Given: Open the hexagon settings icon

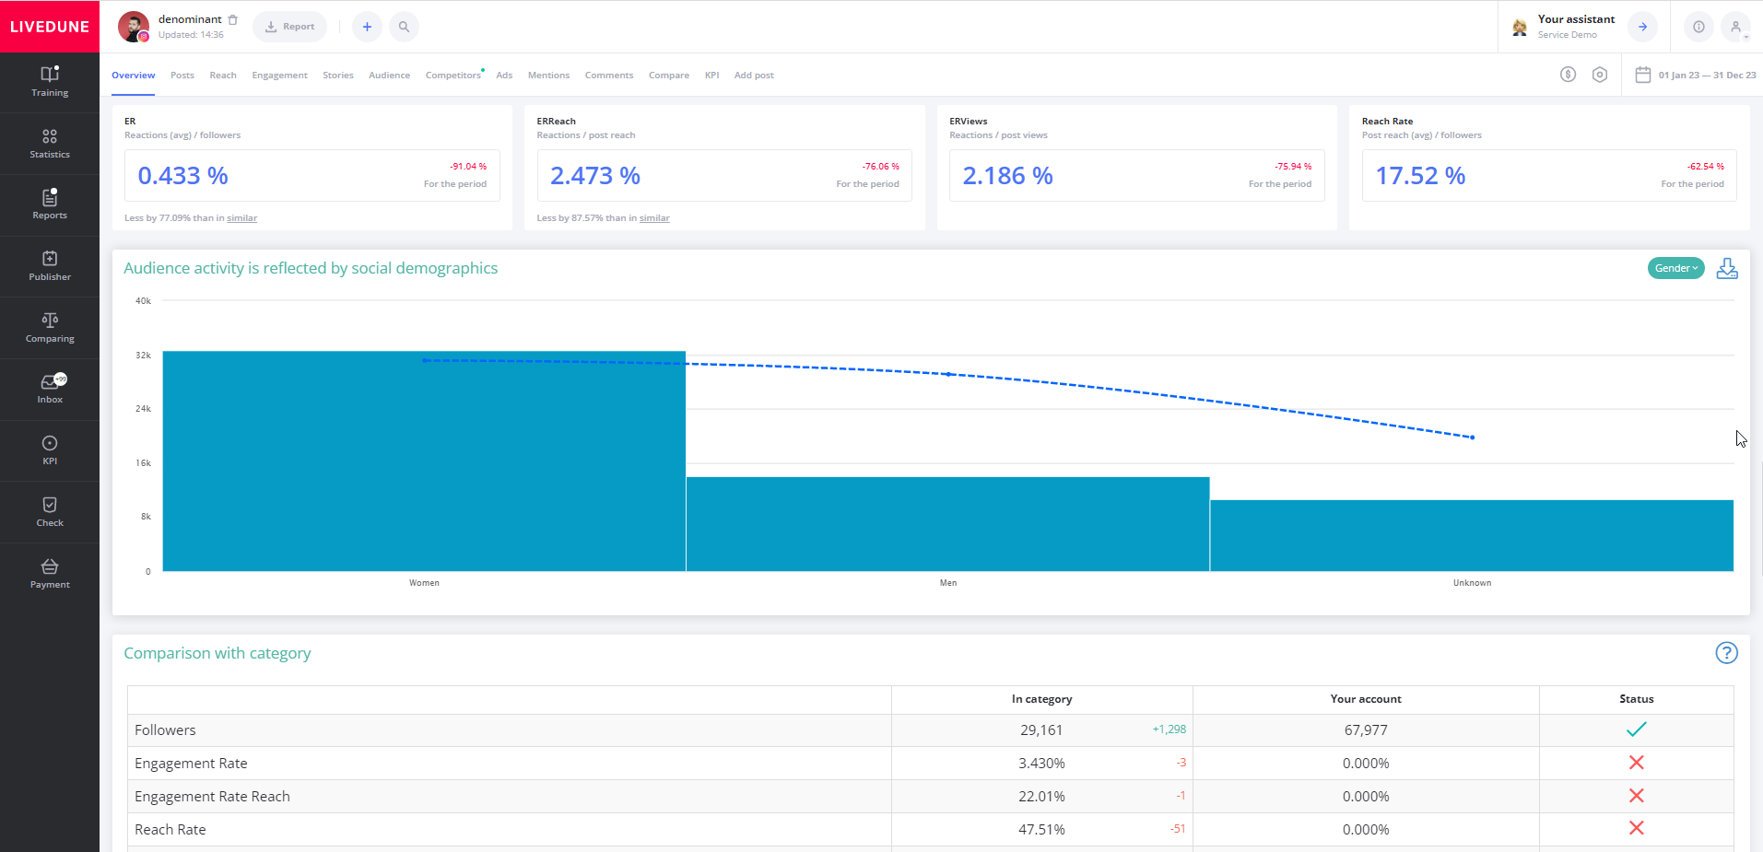Looking at the screenshot, I should [x=1600, y=75].
